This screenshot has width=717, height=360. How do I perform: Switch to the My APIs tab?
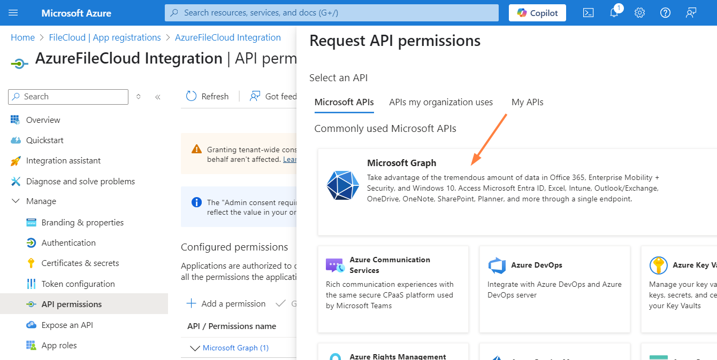pyautogui.click(x=527, y=102)
